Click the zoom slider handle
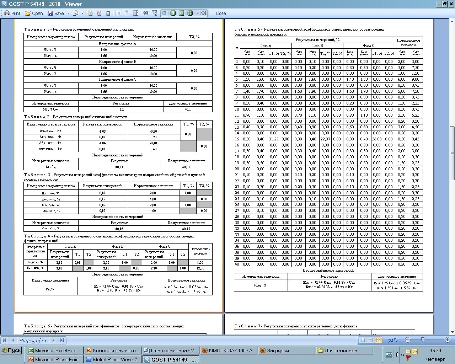Viewport: 455px width, 364px height. tap(423, 340)
